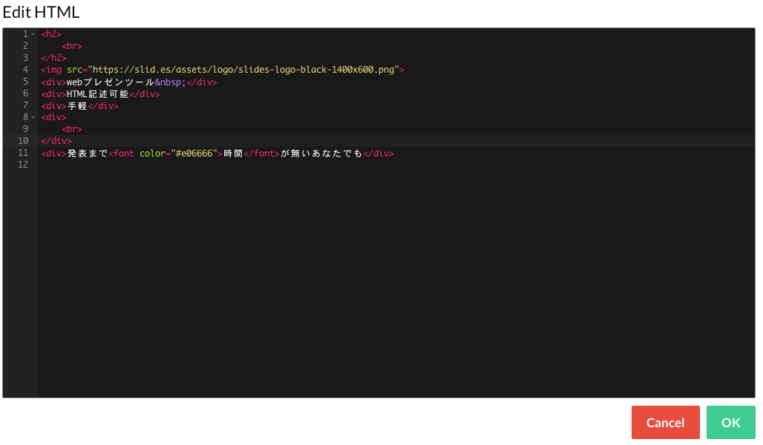
Task: Click the <br> tag on line 9
Action: 72,129
